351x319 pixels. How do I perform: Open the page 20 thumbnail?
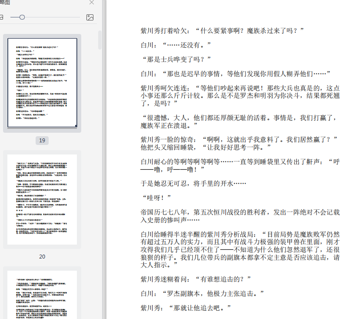point(42,199)
